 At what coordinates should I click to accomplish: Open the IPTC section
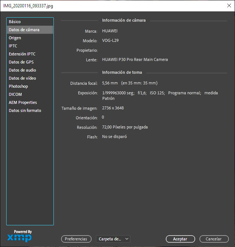pyautogui.click(x=30, y=46)
